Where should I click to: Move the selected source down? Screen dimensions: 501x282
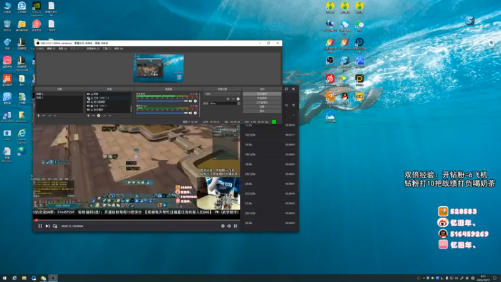(x=110, y=116)
